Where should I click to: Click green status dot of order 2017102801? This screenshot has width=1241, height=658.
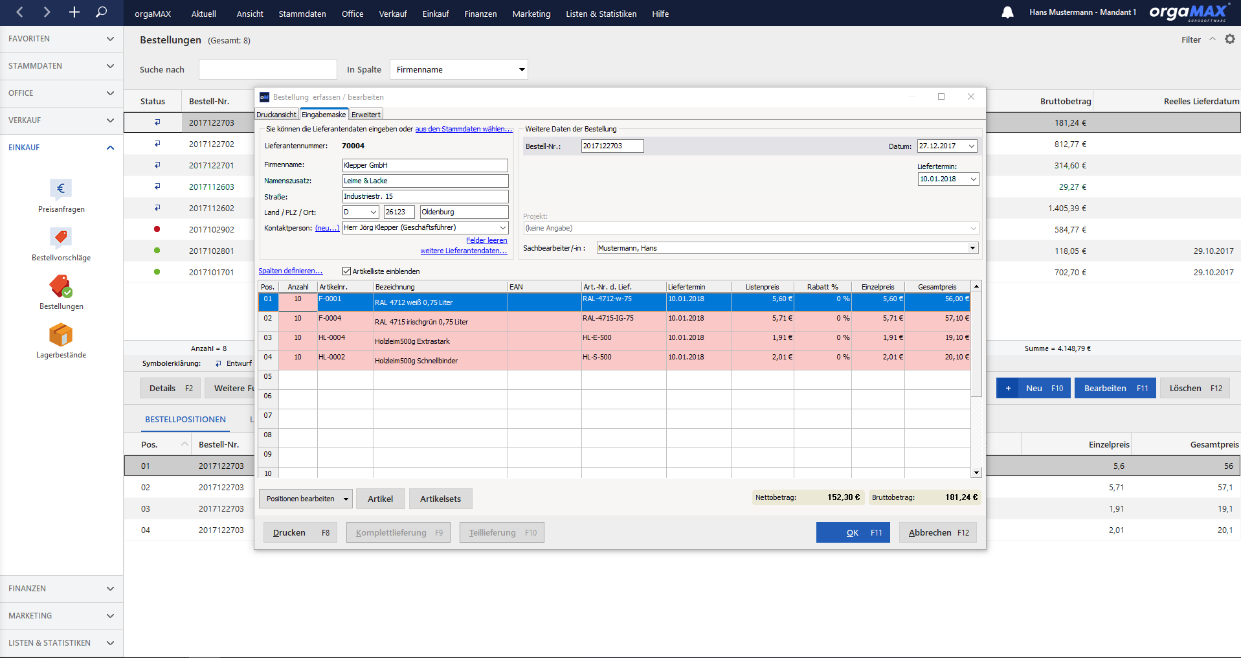pos(157,251)
